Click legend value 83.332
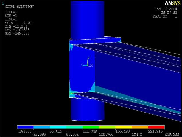182x137 pixels. 72,134
